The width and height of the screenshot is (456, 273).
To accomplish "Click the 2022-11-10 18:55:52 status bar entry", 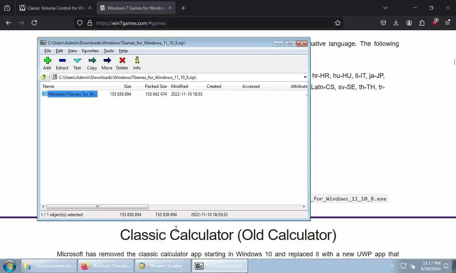I will pos(209,215).
